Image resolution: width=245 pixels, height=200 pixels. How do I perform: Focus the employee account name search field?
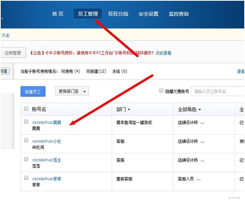(x=218, y=91)
